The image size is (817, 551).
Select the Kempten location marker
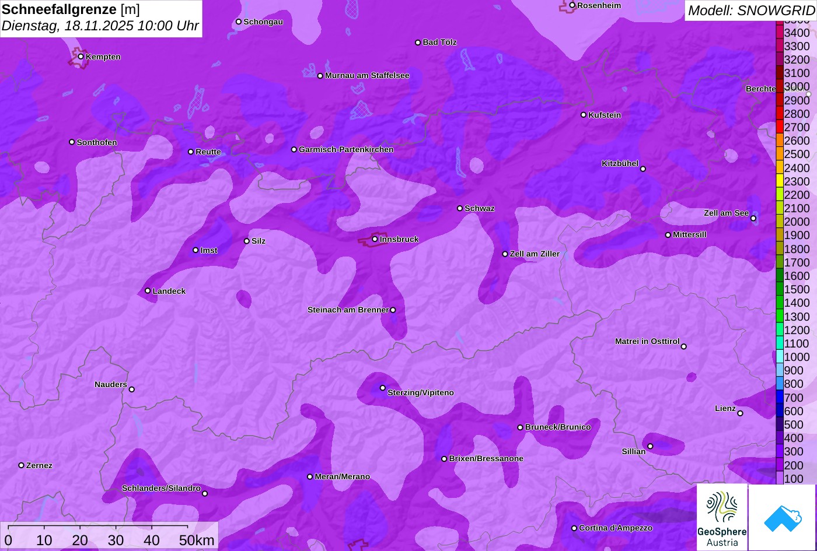(x=81, y=57)
